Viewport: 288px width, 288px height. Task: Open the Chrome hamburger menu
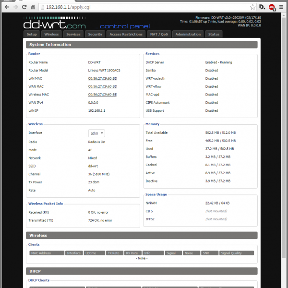[x=281, y=7]
